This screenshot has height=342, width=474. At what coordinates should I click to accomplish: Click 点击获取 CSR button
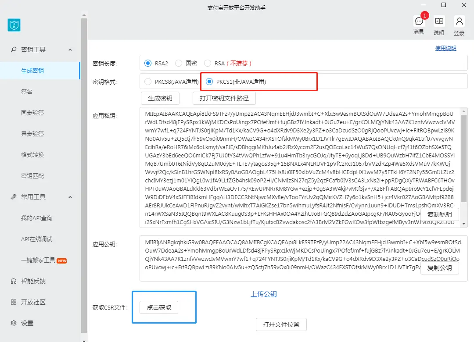tap(159, 307)
